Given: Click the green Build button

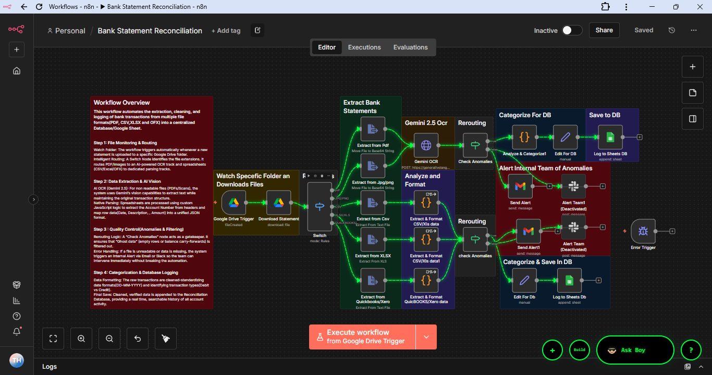Looking at the screenshot, I should tap(579, 350).
